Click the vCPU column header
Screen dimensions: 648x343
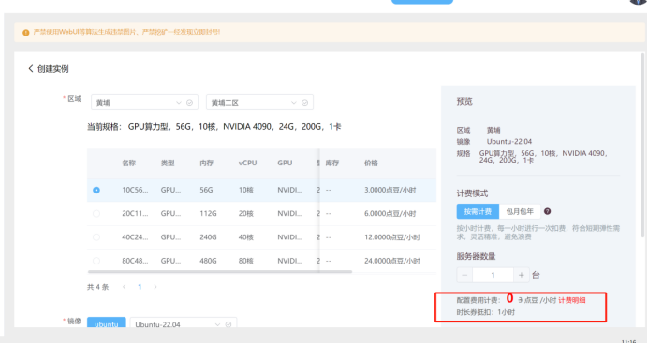pos(247,164)
